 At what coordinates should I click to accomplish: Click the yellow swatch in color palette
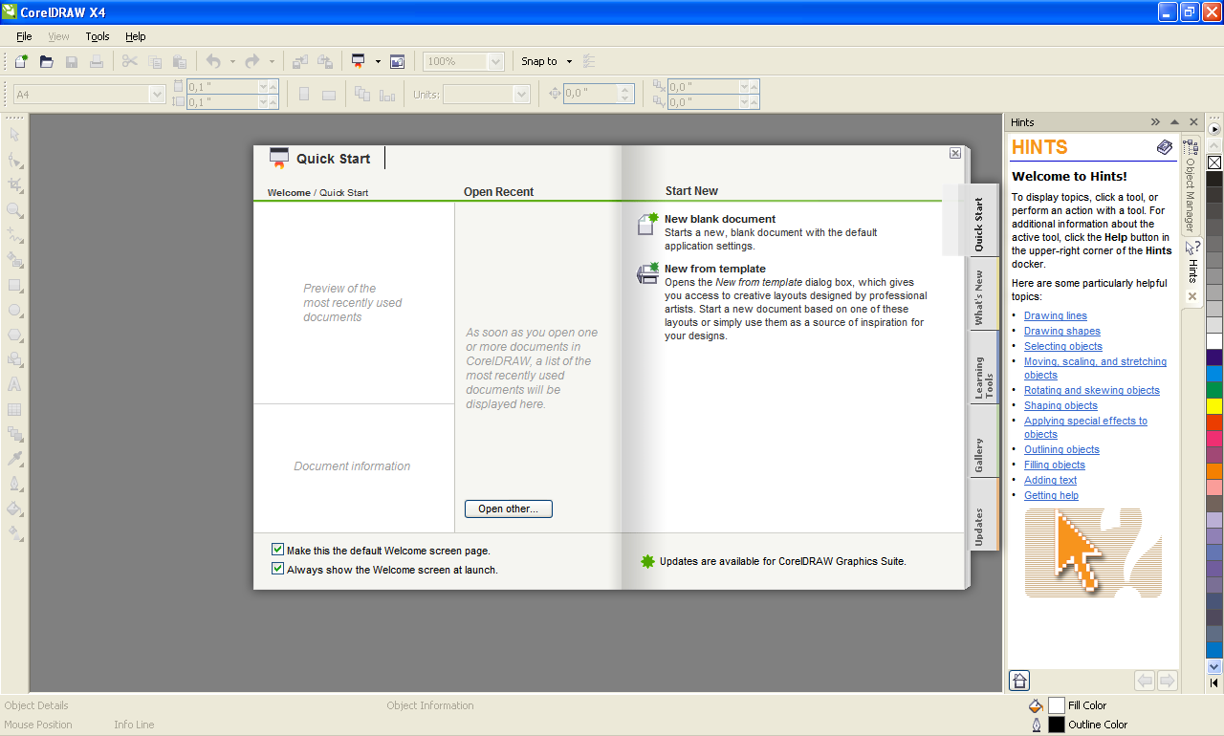pos(1214,406)
